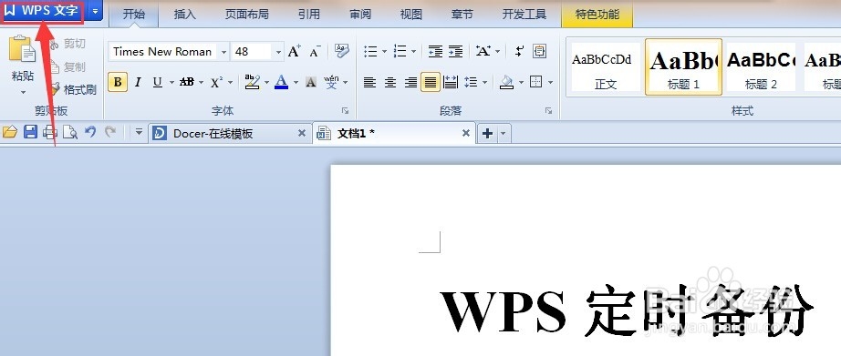Click the borders icon

pyautogui.click(x=535, y=82)
